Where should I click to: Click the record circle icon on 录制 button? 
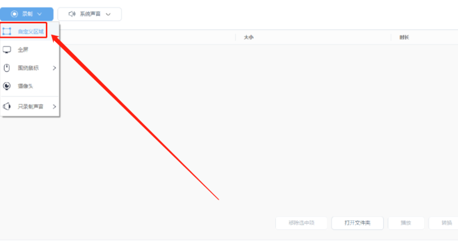coord(14,14)
